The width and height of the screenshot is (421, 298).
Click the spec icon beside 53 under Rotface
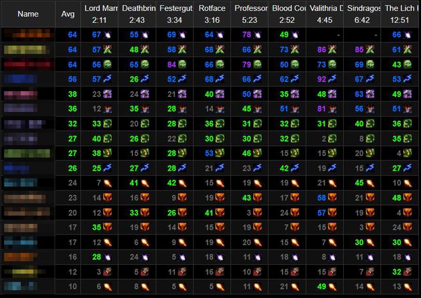tap(220, 153)
